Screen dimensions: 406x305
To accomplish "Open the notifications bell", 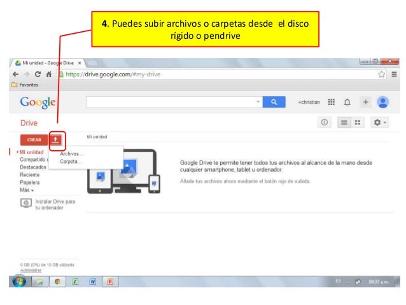I will [347, 102].
